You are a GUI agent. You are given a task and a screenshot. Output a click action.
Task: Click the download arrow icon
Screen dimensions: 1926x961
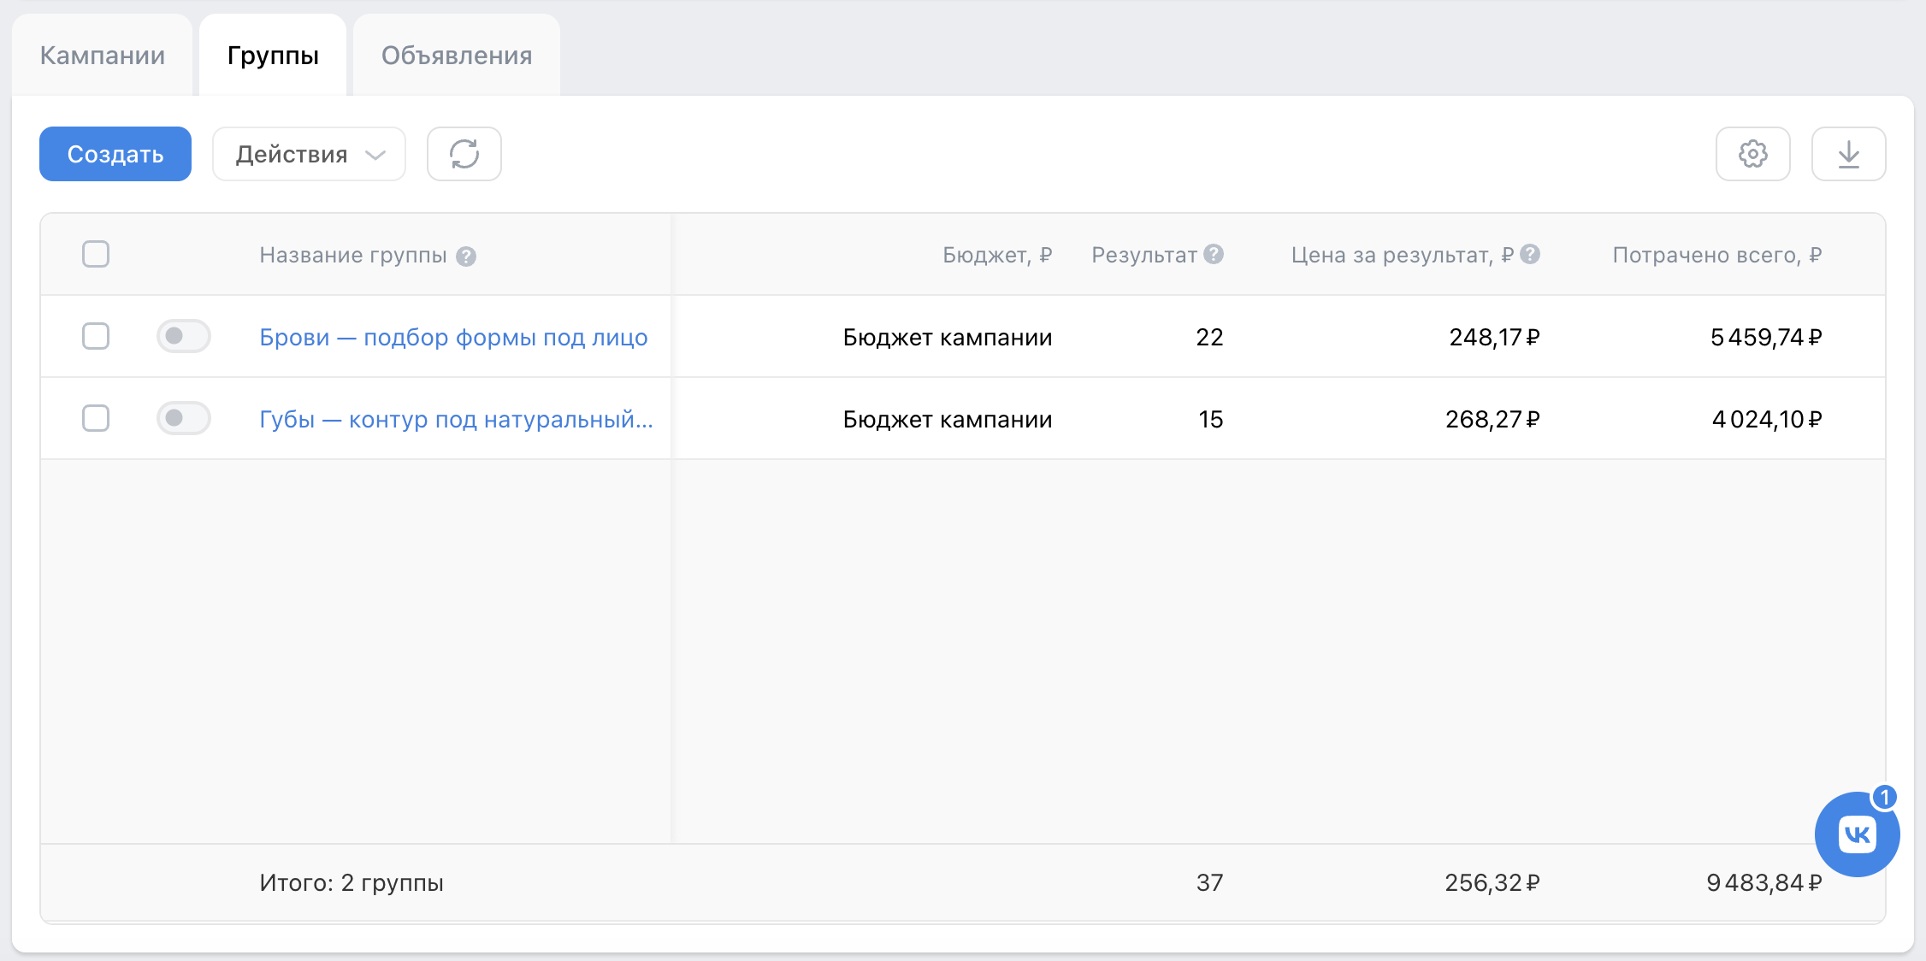pyautogui.click(x=1848, y=154)
